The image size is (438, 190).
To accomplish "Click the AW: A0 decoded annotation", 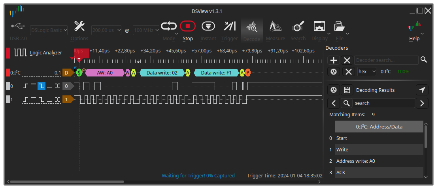I will tap(105, 73).
